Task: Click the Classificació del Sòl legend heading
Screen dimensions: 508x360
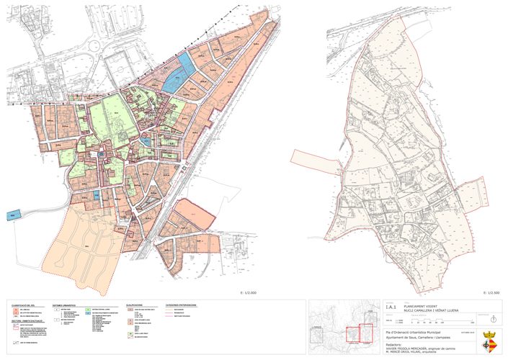Action: point(24,305)
